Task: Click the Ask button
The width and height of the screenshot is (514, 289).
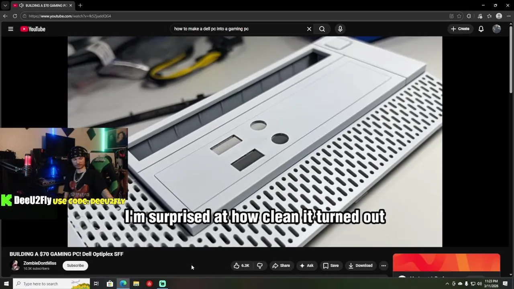Action: click(x=306, y=265)
